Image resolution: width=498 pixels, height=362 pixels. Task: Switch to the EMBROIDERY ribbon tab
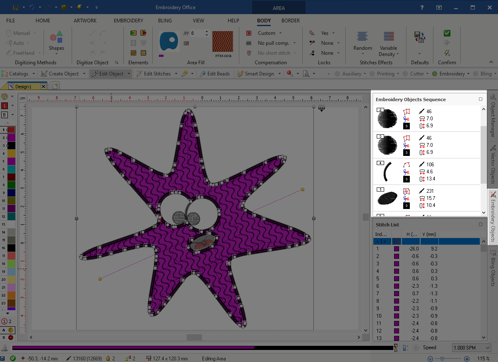[x=128, y=21]
